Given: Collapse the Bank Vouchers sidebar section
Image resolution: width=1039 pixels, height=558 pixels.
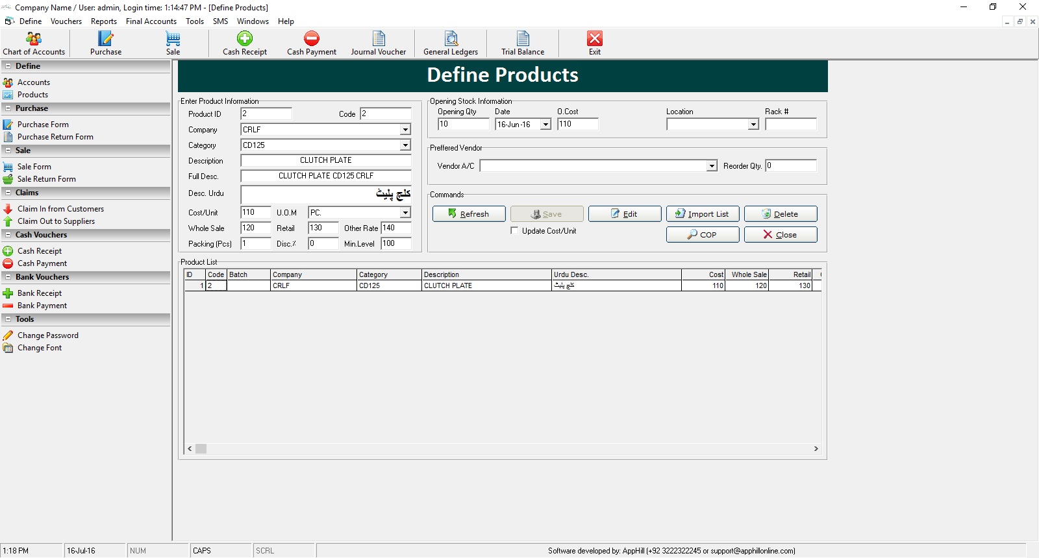Looking at the screenshot, I should tap(8, 277).
